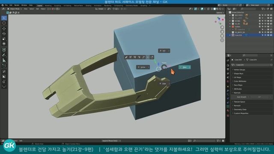Viewport: 274px width, 154px height.
Task: Exclude Cutters collection via its checkbox
Action: tap(260, 27)
